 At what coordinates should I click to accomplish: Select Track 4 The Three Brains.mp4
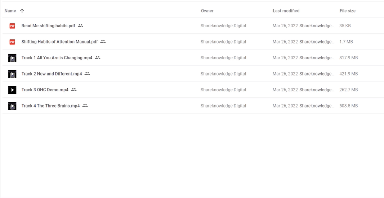(50, 106)
